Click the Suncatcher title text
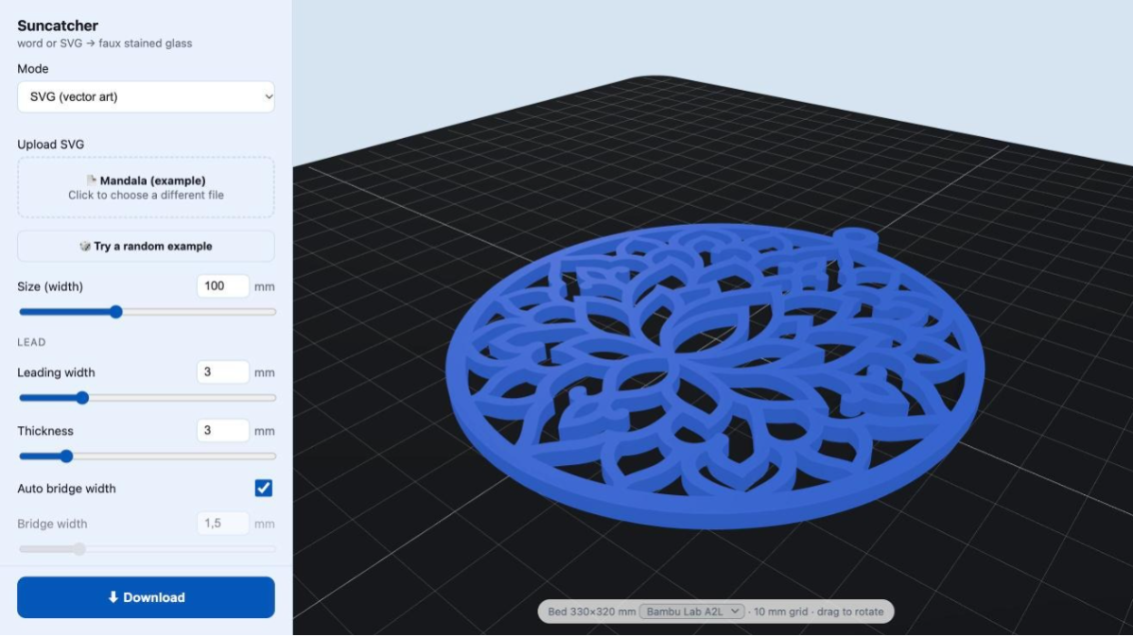Image resolution: width=1133 pixels, height=637 pixels. click(58, 26)
